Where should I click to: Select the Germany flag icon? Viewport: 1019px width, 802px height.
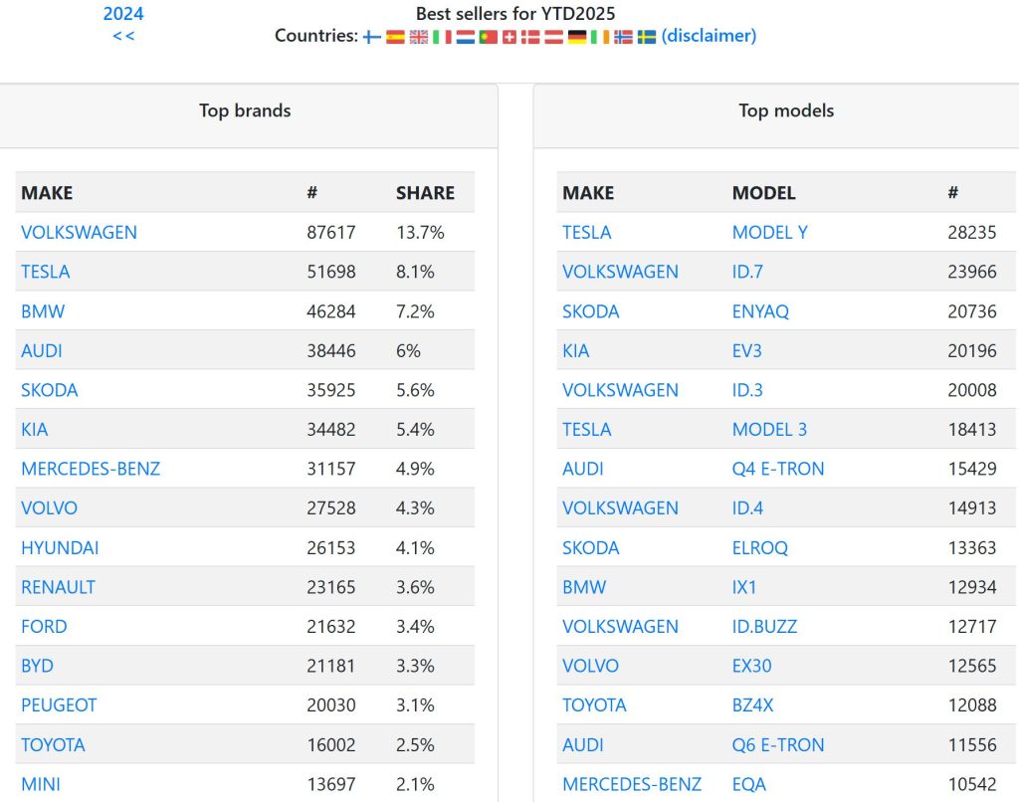577,37
